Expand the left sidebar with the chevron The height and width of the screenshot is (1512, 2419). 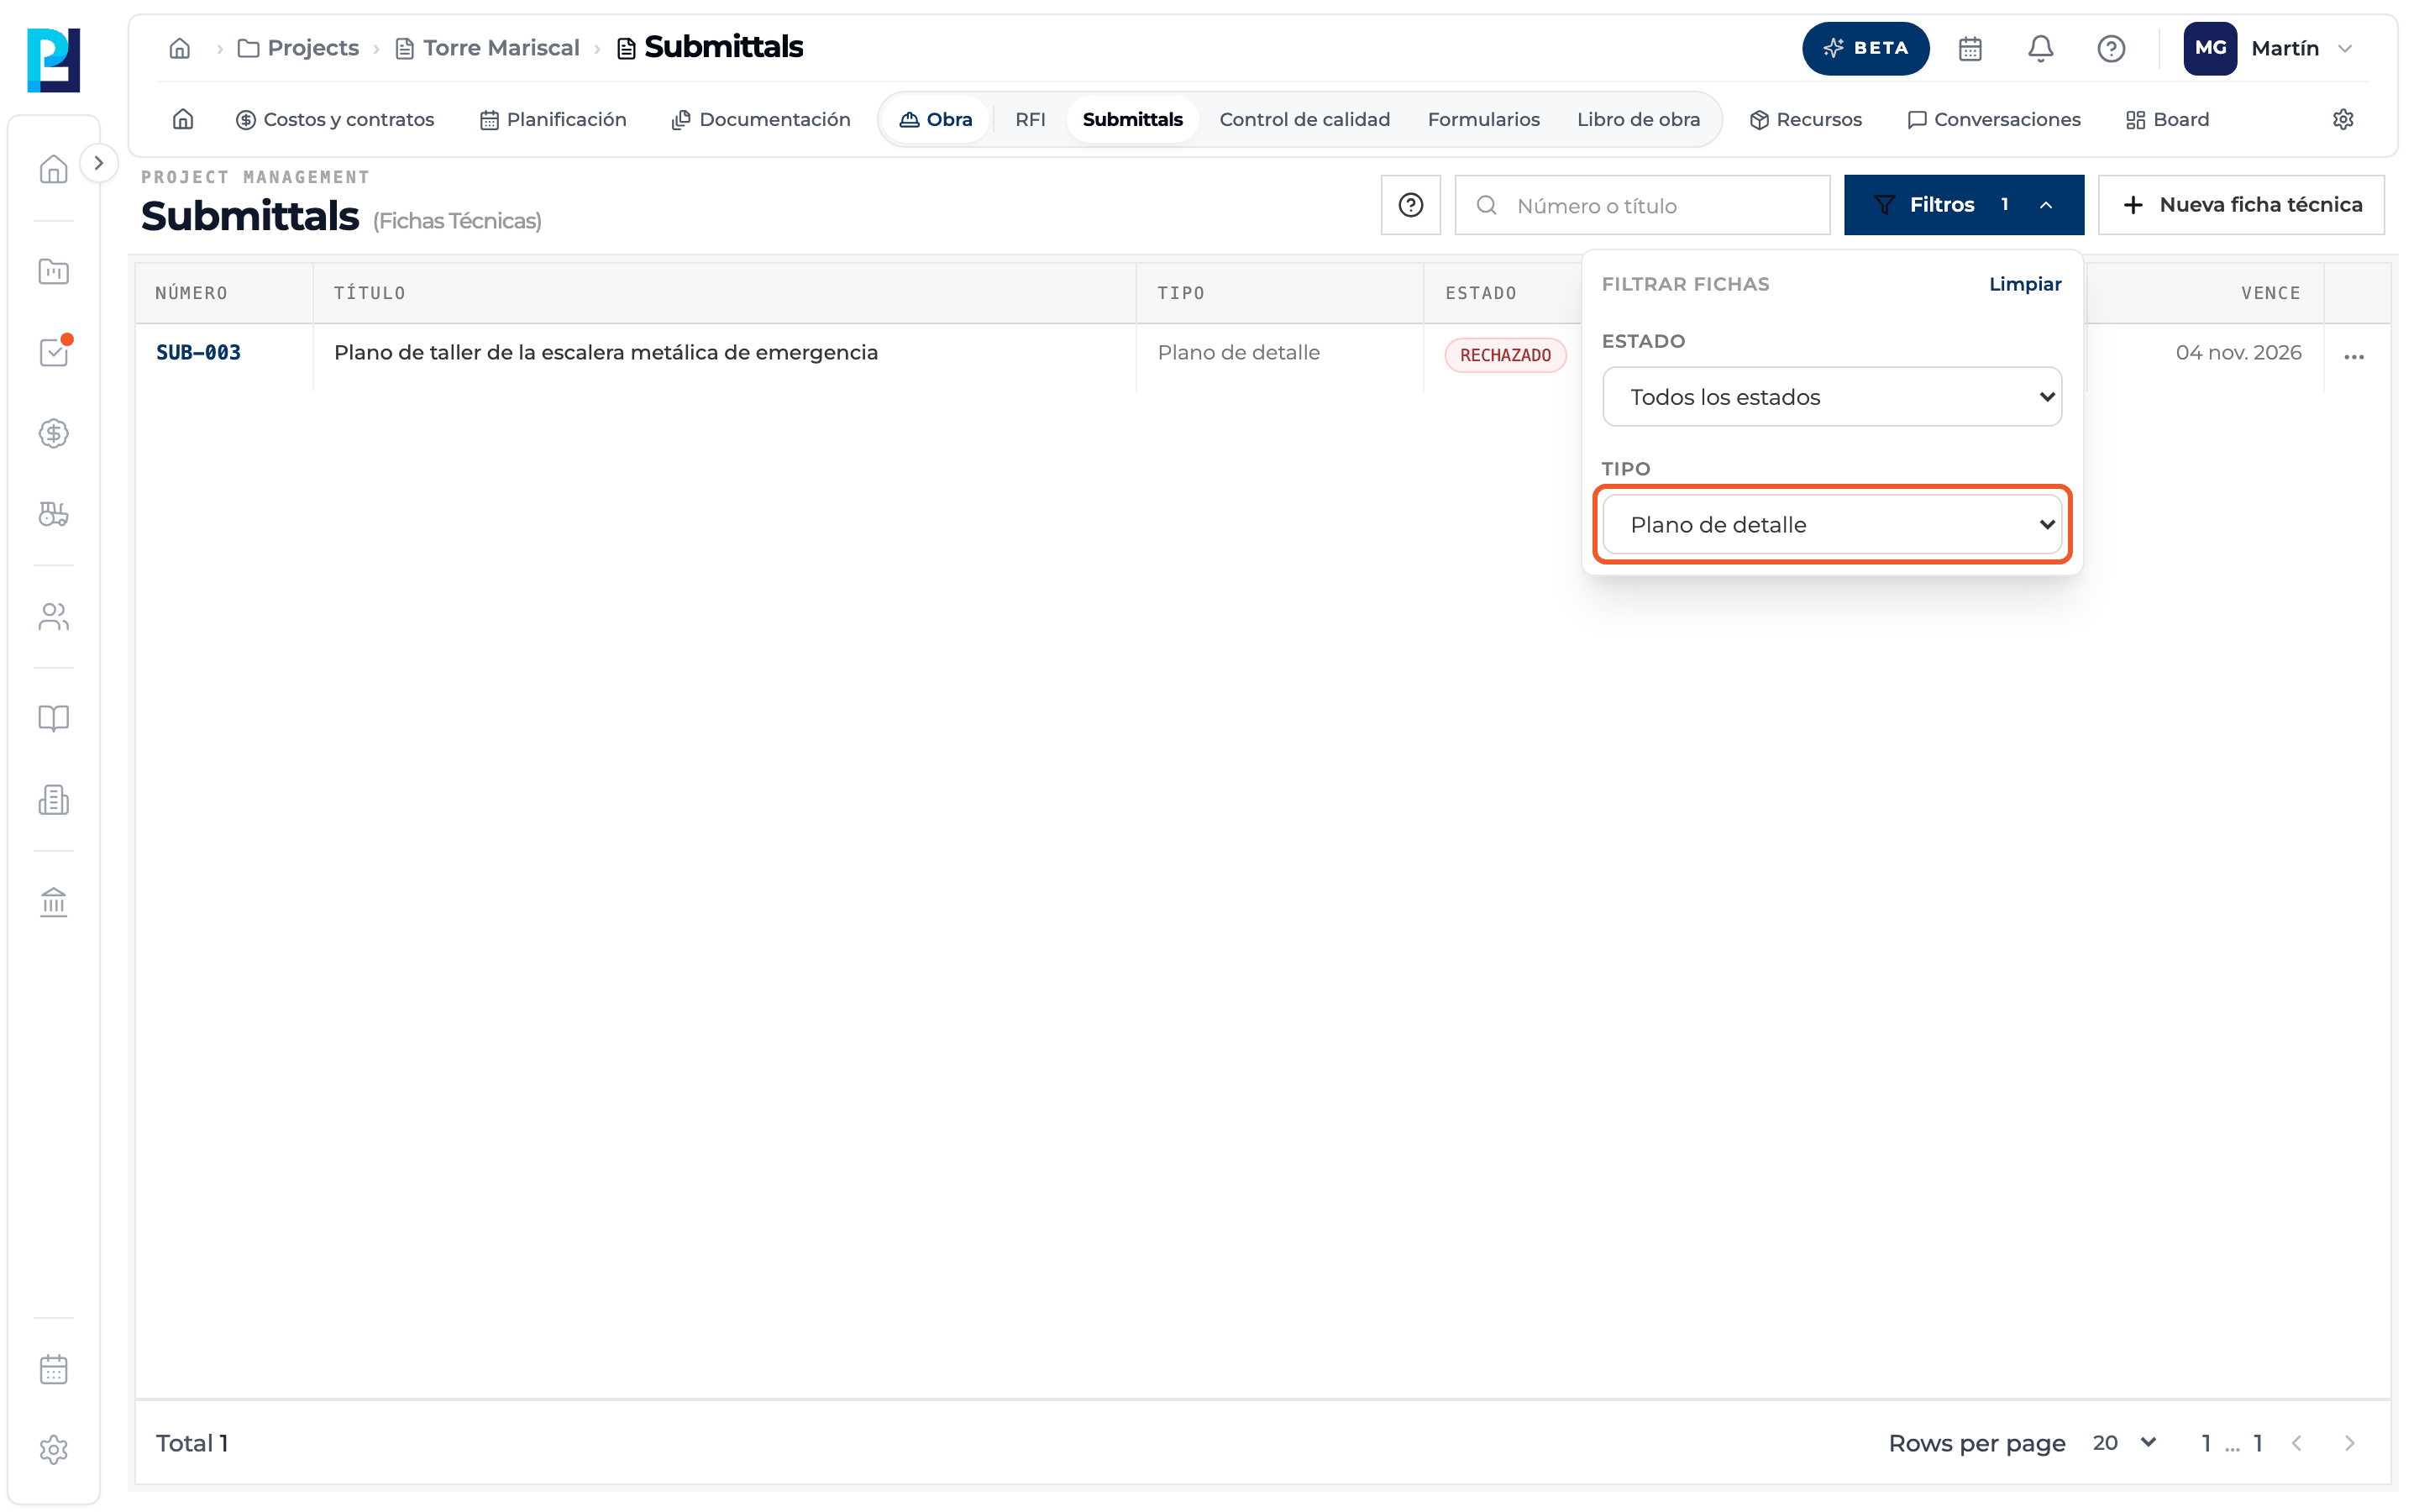[98, 163]
